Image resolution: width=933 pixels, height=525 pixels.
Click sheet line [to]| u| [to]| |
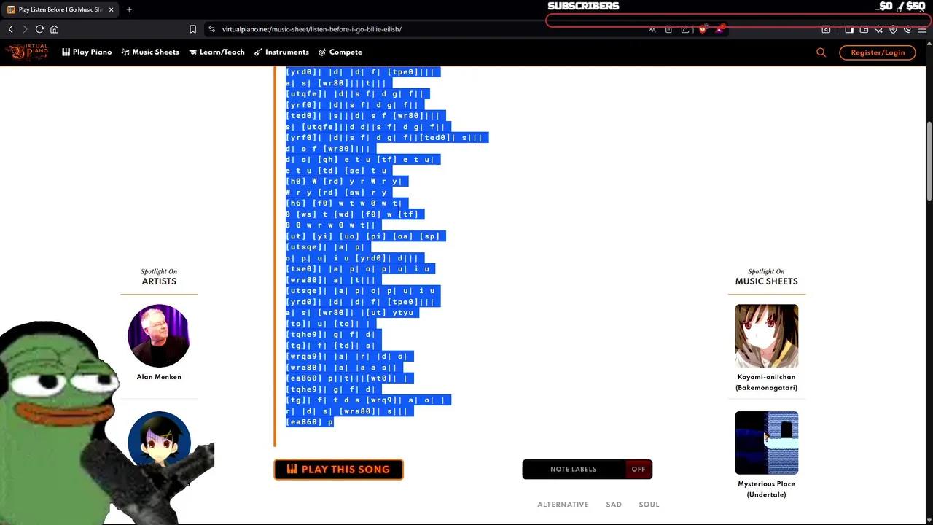[x=331, y=324]
